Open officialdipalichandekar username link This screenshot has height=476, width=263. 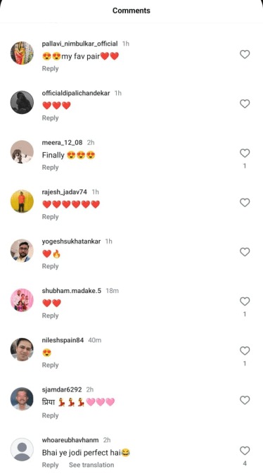(x=76, y=93)
